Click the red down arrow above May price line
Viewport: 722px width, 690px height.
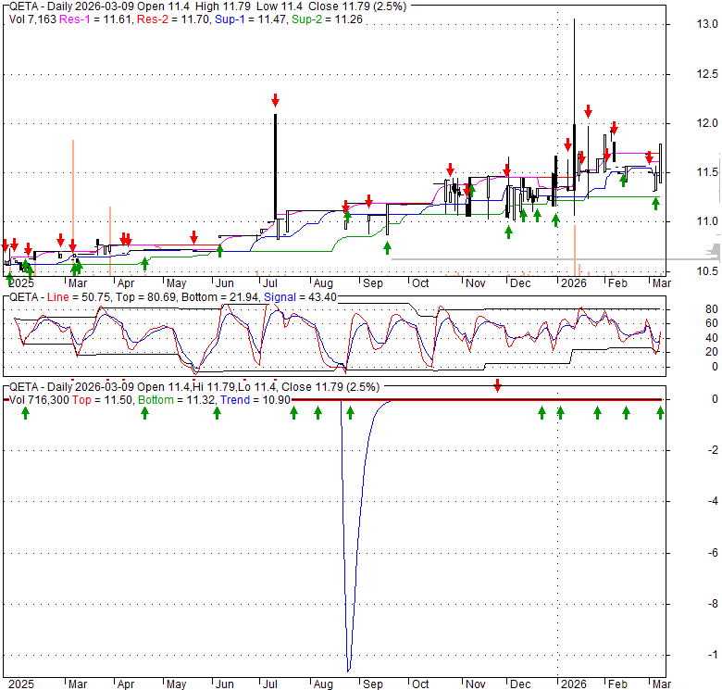194,236
